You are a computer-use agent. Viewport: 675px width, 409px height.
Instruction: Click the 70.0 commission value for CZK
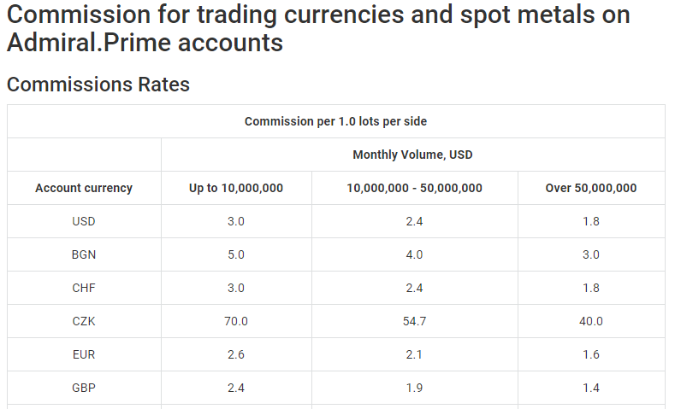pyautogui.click(x=236, y=321)
